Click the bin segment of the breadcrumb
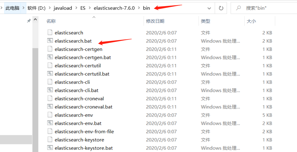The height and width of the screenshot is (152, 297). (x=146, y=8)
